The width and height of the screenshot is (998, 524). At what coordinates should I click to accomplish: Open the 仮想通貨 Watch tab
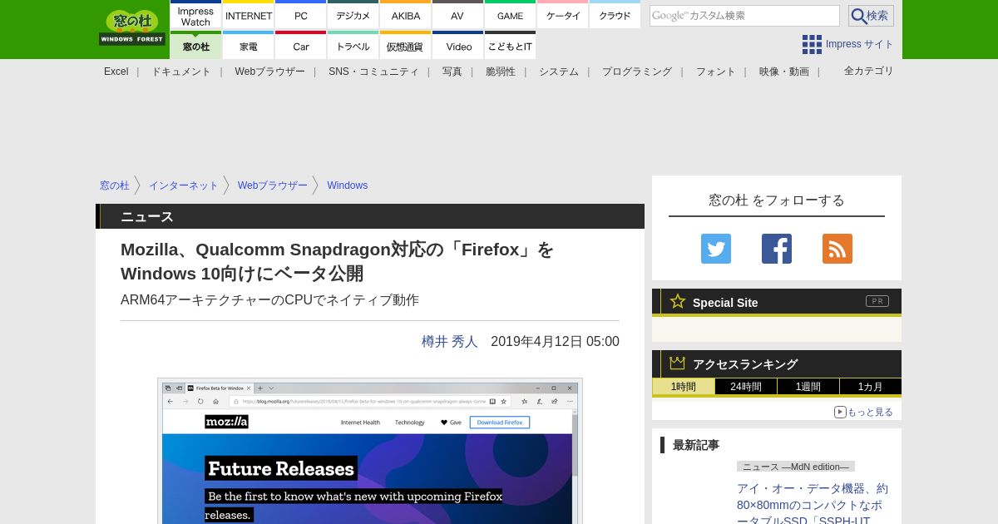(406, 46)
